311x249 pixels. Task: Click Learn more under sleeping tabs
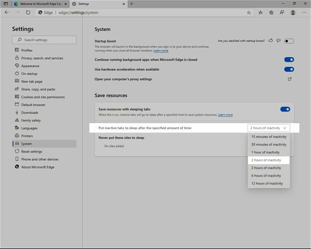coord(225,115)
